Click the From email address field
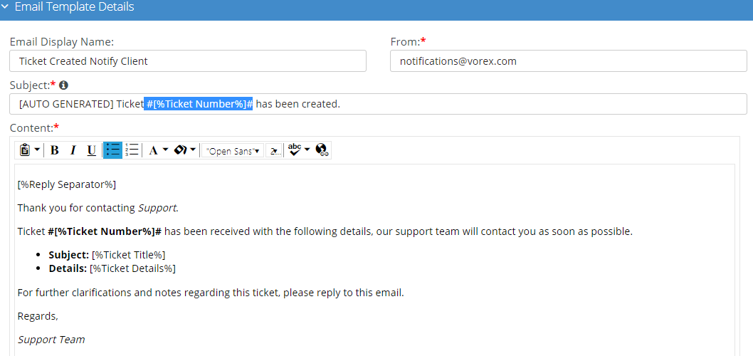Viewport: 753px width, 356px height. pyautogui.click(x=568, y=61)
